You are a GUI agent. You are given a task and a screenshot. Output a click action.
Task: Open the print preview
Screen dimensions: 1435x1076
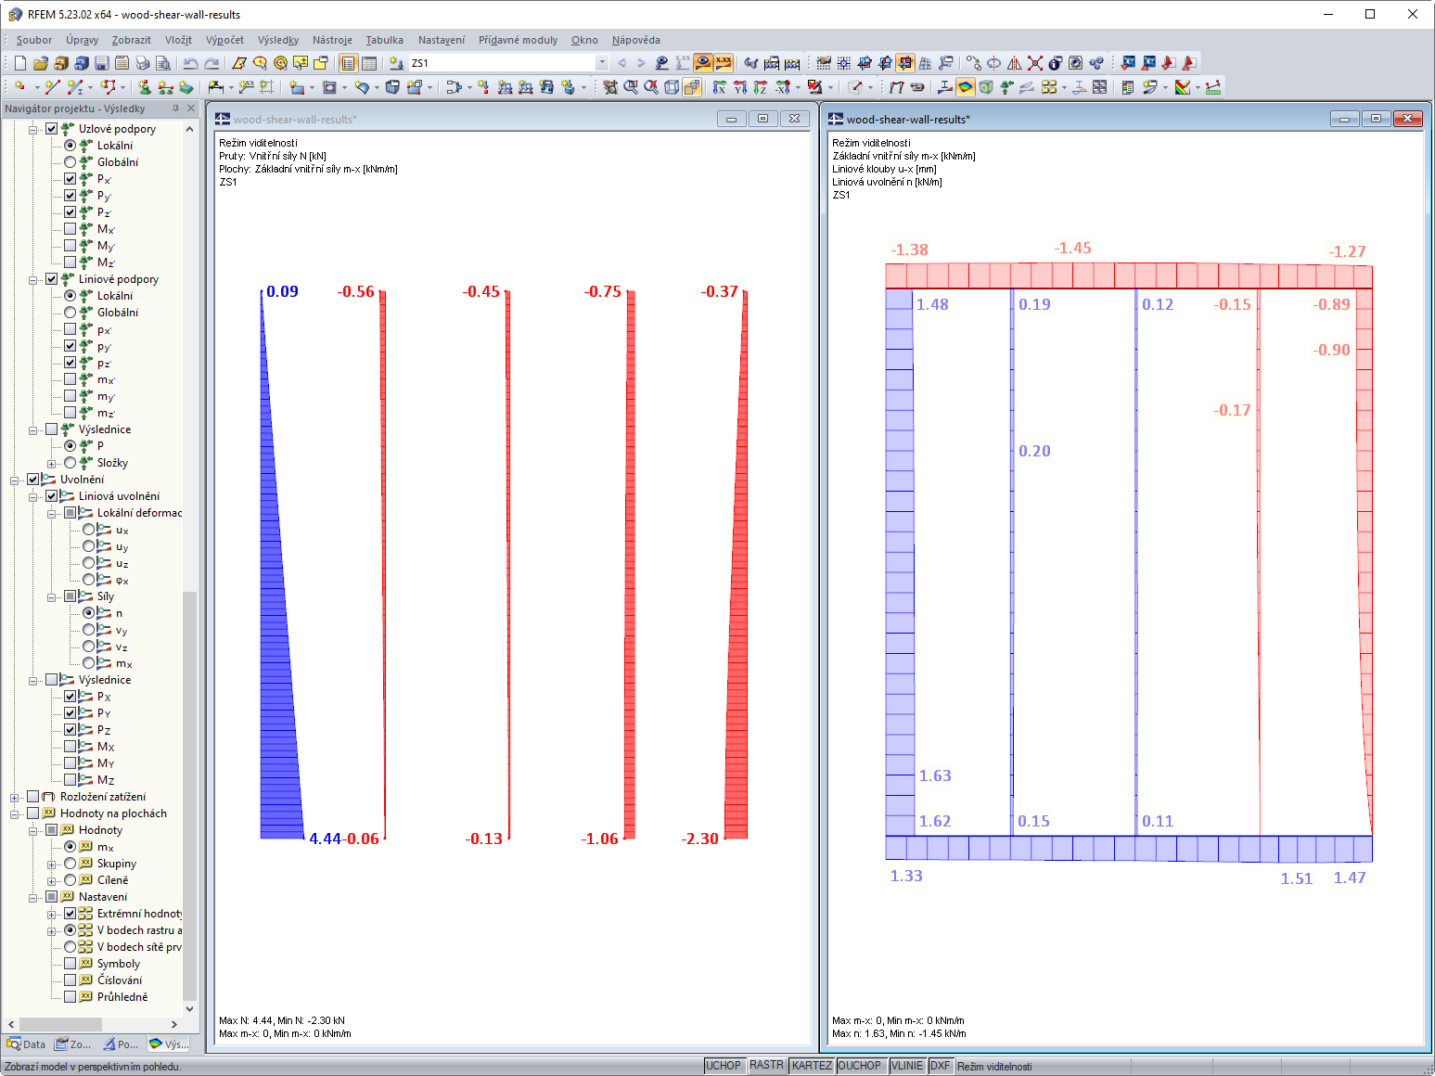pos(162,63)
